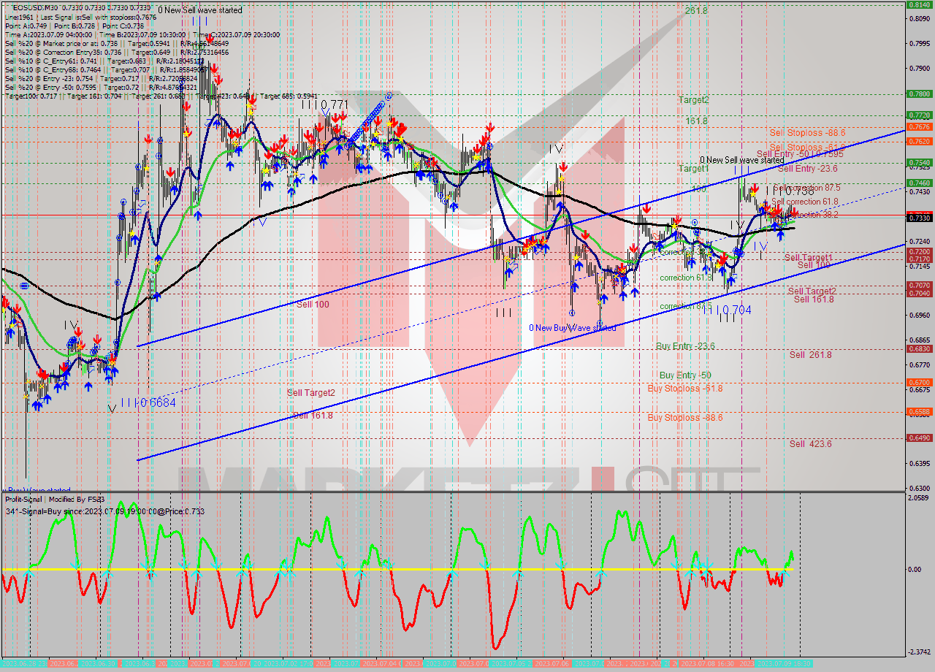Click the 'Sell 423.6' label
Screen dimensions: 935x672
pyautogui.click(x=810, y=443)
